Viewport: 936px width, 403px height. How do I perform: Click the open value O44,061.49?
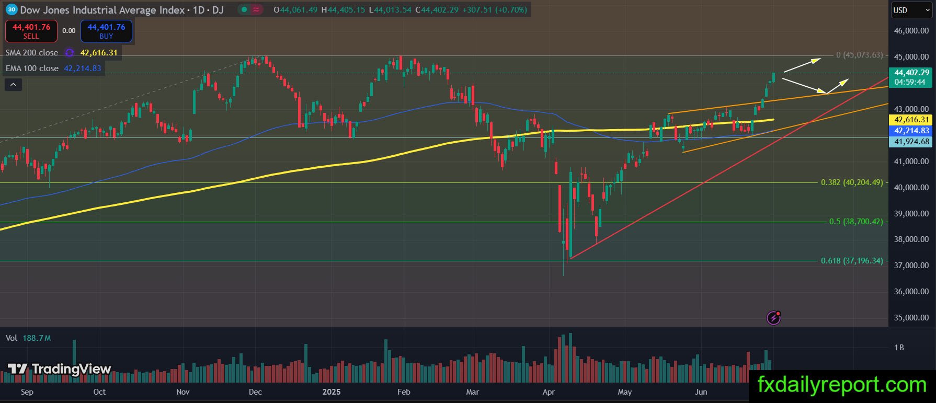click(295, 9)
